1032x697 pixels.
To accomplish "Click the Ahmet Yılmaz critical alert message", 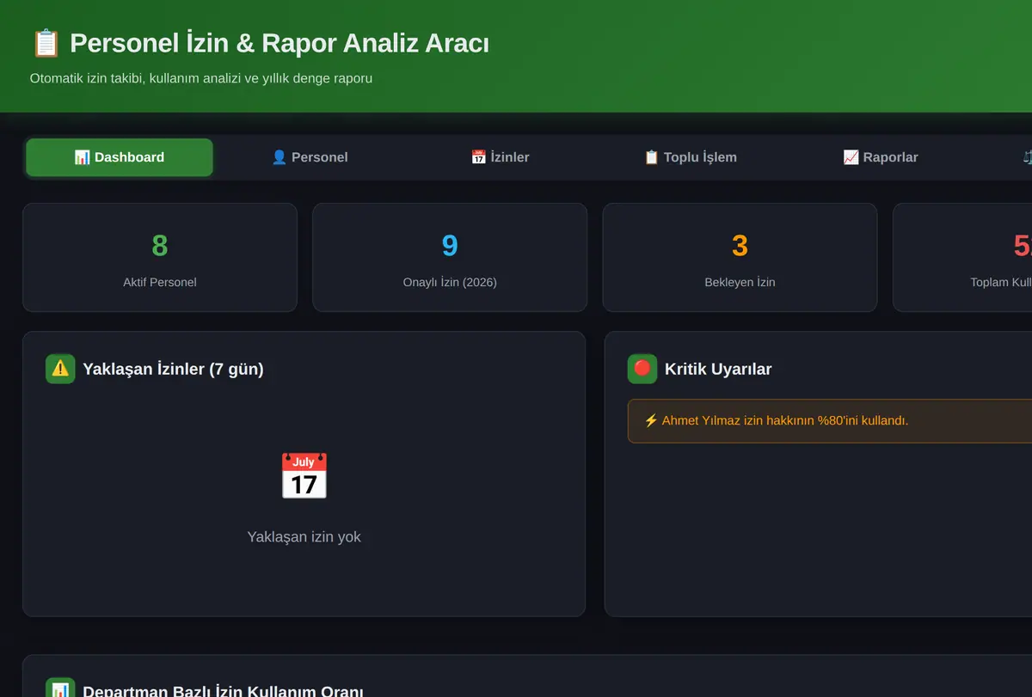I will tap(830, 421).
